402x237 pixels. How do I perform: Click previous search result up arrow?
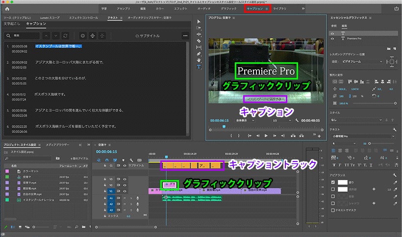click(x=46, y=36)
